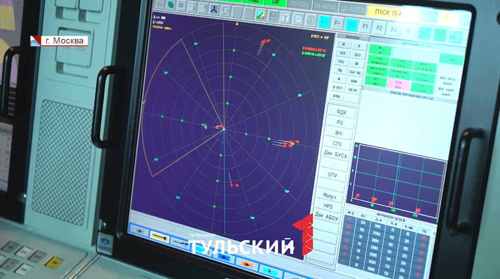
Task: Select the gray airplane icon in bottom-left corner
Action: [x=139, y=231]
